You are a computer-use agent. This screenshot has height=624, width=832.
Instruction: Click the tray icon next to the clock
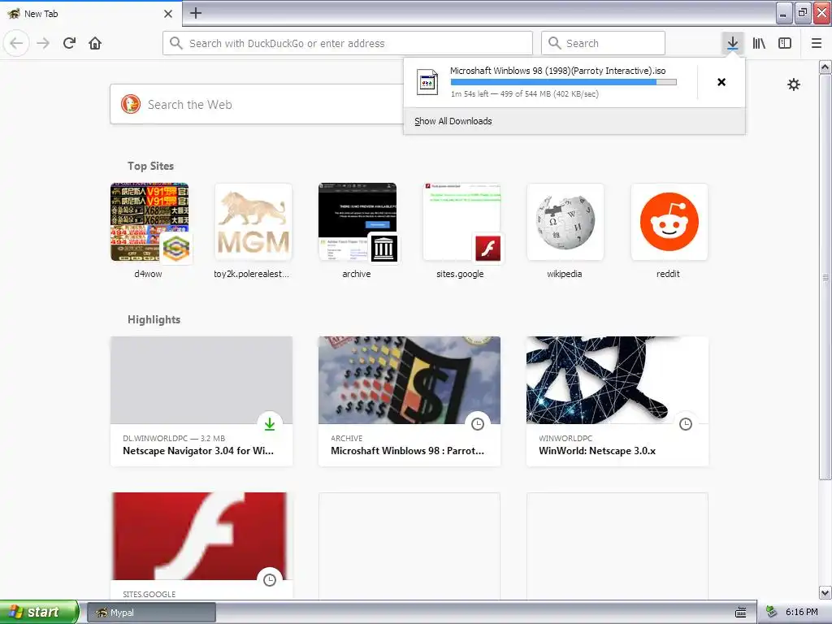click(772, 612)
